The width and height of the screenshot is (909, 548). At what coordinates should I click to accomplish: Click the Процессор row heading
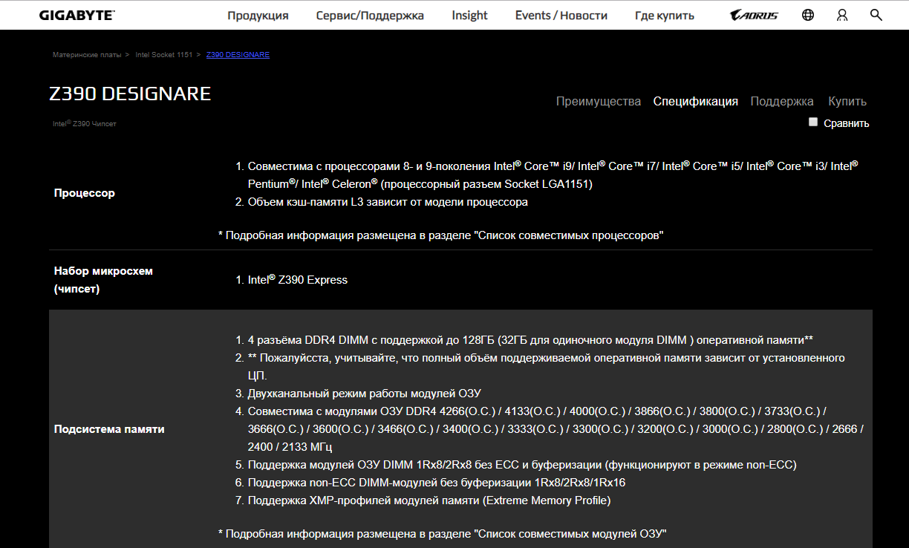coord(85,193)
